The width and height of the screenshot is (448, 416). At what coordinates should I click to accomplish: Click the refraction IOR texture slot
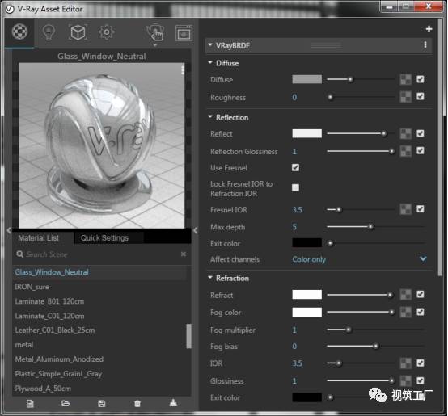coord(405,363)
